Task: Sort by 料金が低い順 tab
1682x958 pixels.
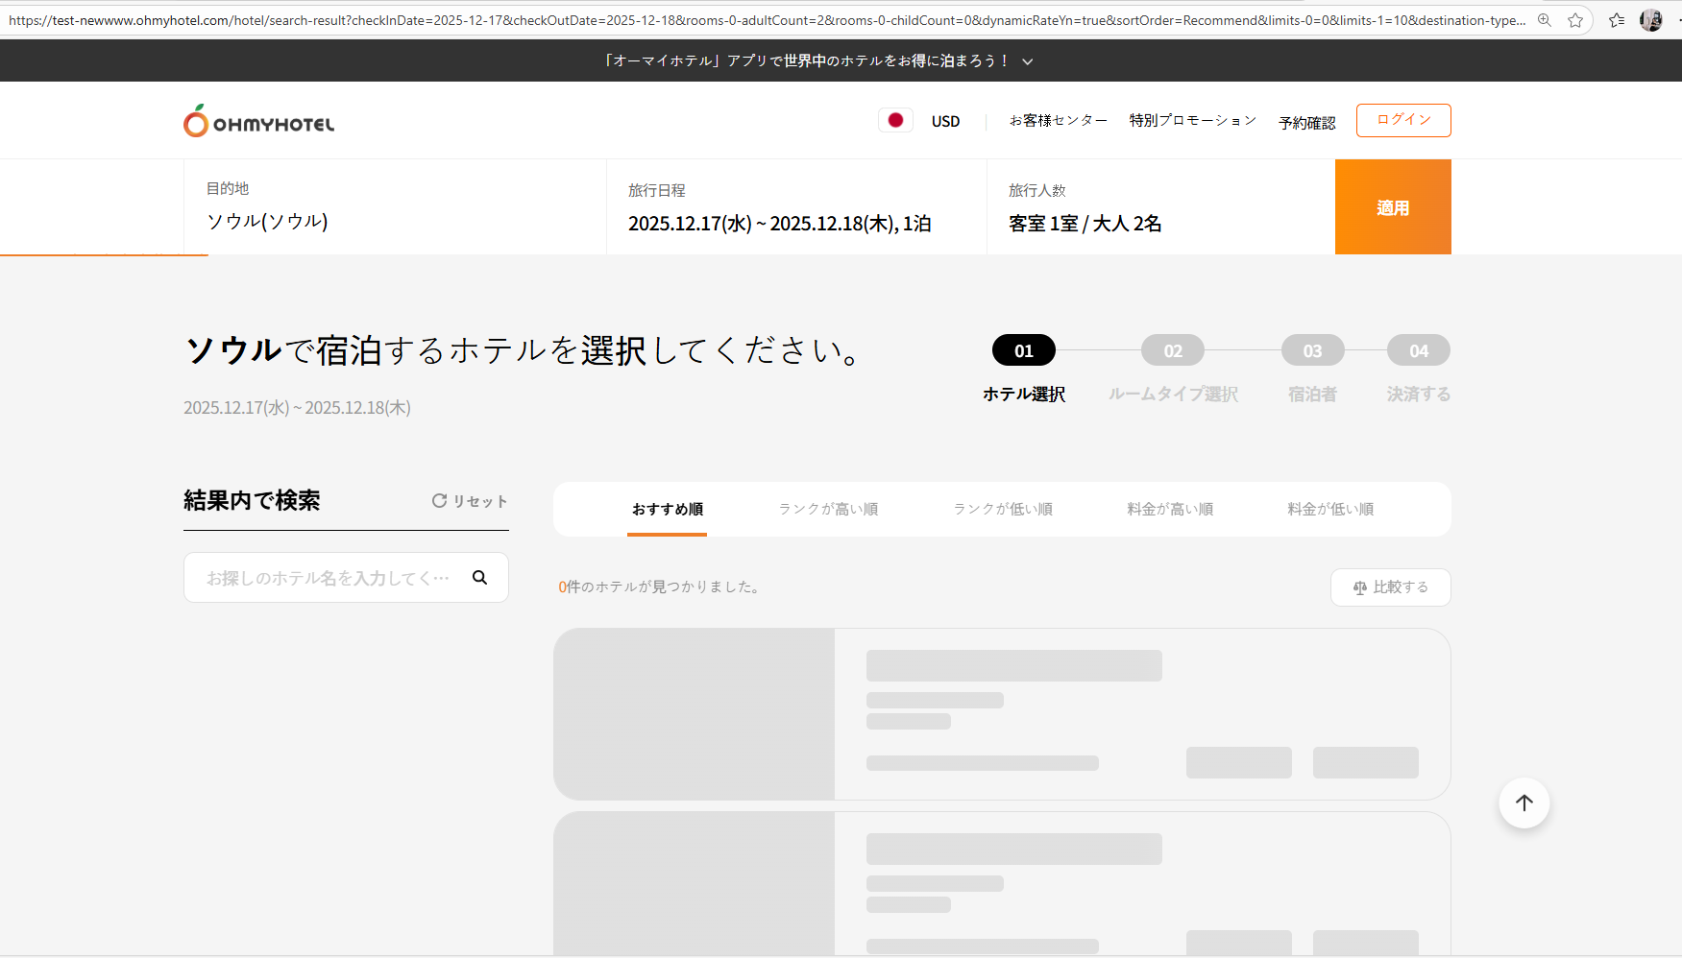Action: [1330, 509]
